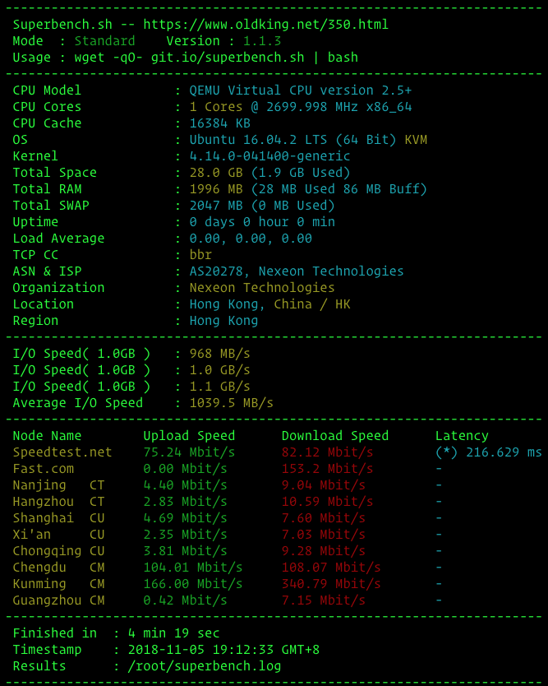The image size is (548, 686).
Task: Select the CPU Model value text
Action: [x=301, y=90]
